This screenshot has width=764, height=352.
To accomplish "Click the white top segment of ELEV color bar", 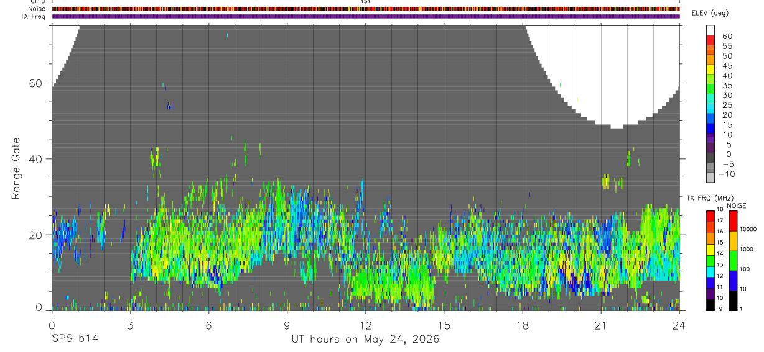I will pyautogui.click(x=710, y=30).
